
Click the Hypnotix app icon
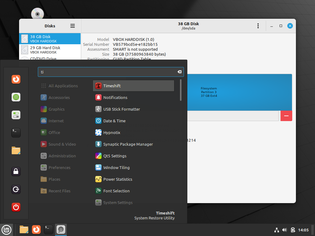point(98,132)
